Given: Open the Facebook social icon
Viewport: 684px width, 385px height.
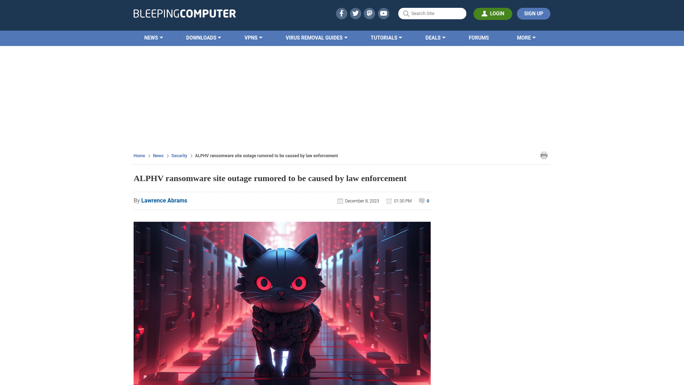Looking at the screenshot, I should tap(341, 13).
